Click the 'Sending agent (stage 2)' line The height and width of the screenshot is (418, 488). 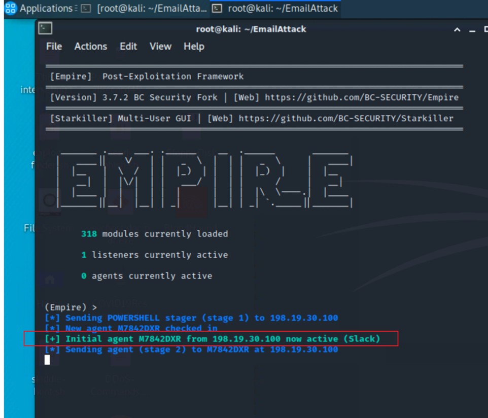pyautogui.click(x=191, y=349)
